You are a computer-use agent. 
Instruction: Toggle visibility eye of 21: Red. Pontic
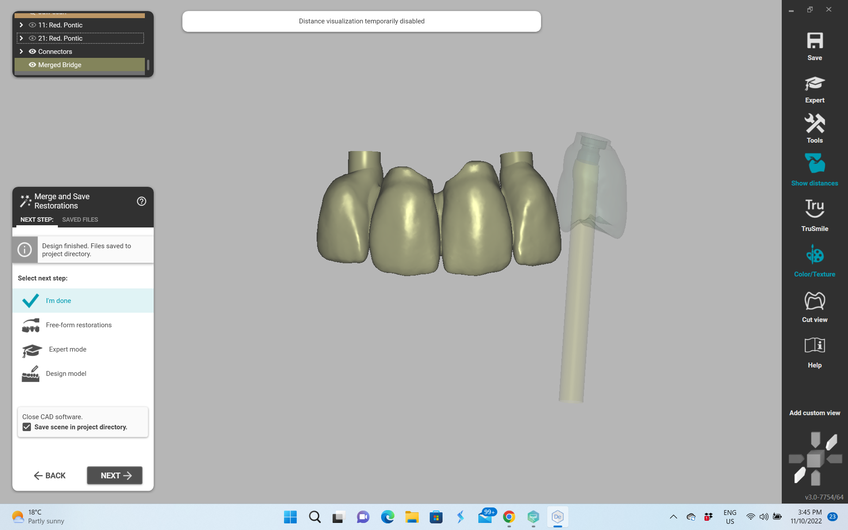[x=32, y=38]
